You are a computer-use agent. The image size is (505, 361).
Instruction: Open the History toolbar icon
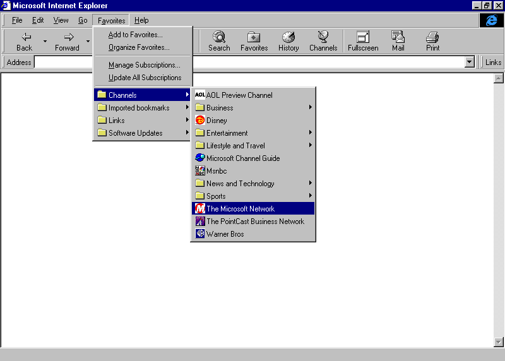tap(288, 42)
